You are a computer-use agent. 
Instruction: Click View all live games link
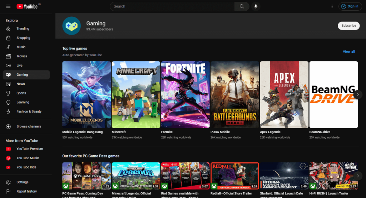click(349, 52)
